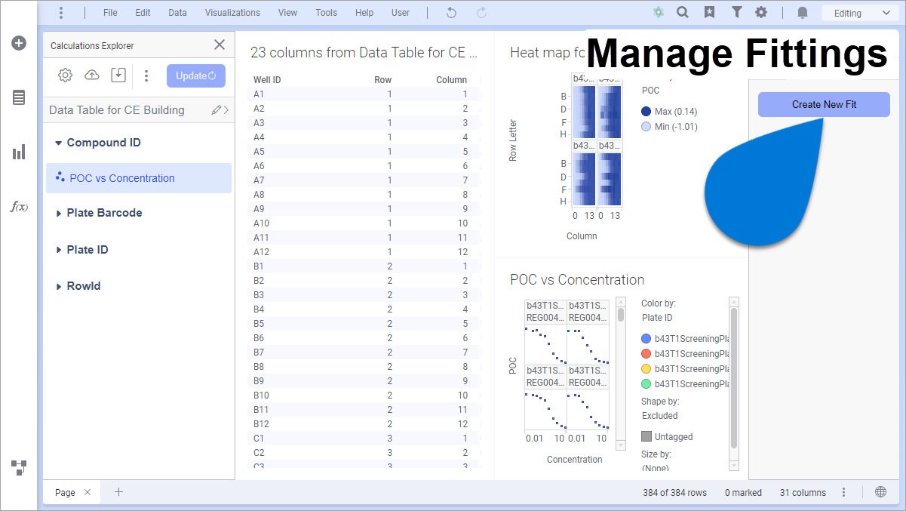Click the Update button
906x511 pixels.
(196, 75)
